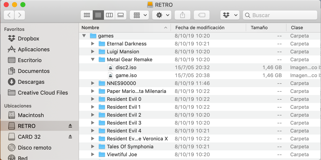Switch to column view
This screenshot has width=321, height=160.
pyautogui.click(x=109, y=15)
